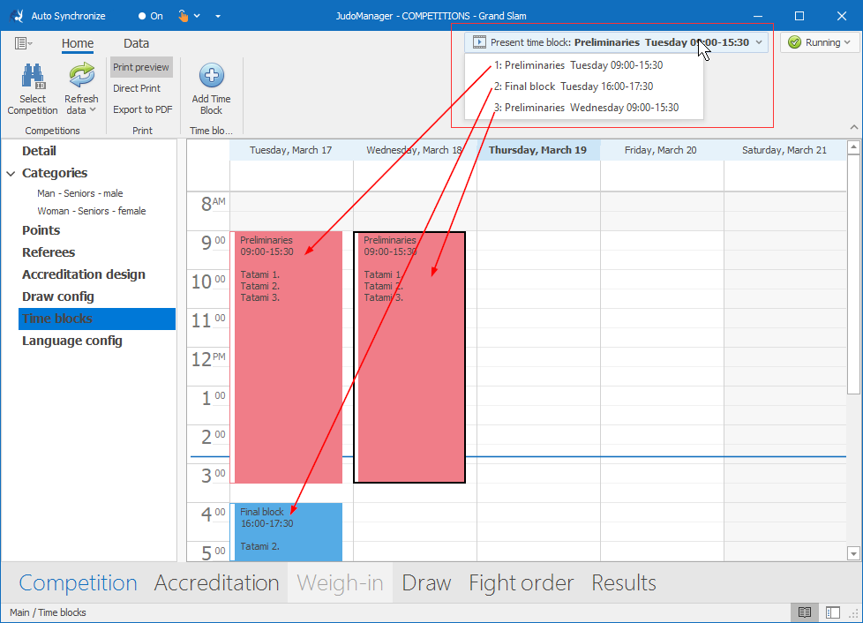Screen dimensions: 863x623
Task: Open the Home ribbon tab
Action: 78,43
